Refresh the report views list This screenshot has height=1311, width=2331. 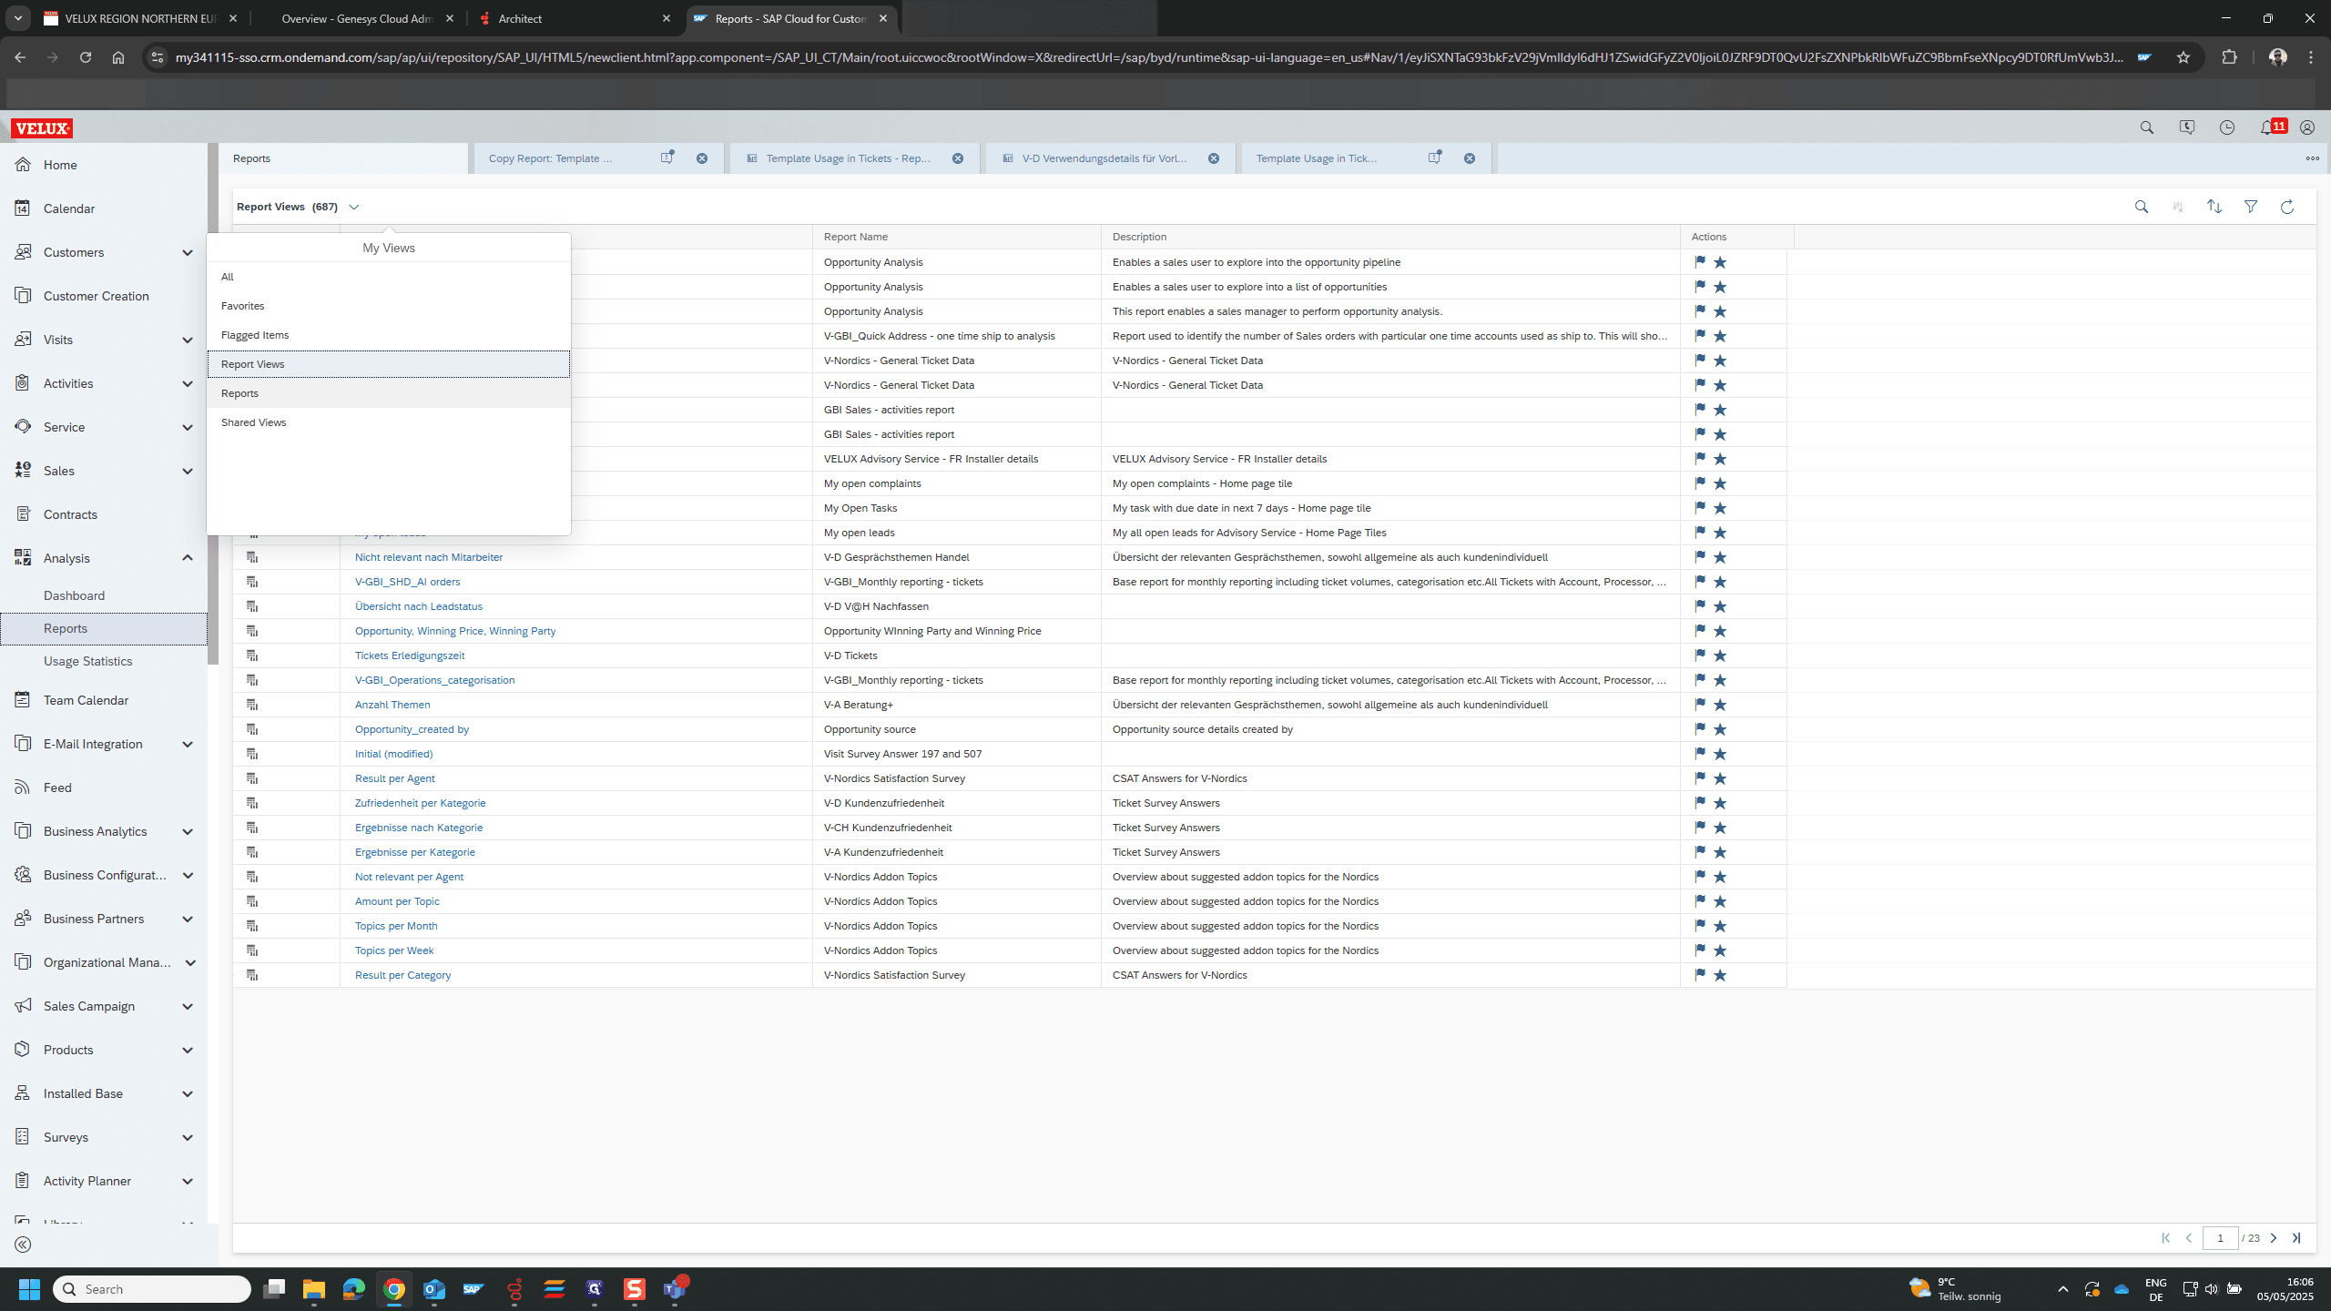(2287, 208)
